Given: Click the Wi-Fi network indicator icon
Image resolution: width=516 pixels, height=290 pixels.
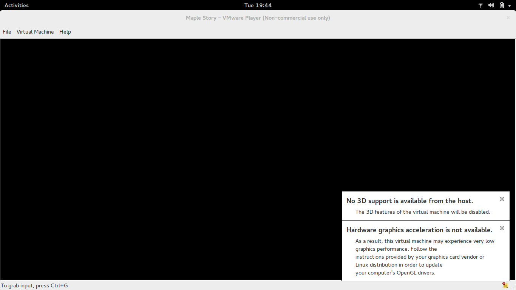Looking at the screenshot, I should 480,5.
